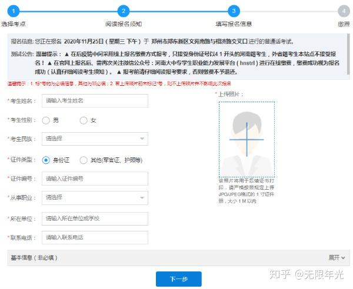Click the 下一步 button
This screenshot has width=353, height=289.
click(179, 279)
